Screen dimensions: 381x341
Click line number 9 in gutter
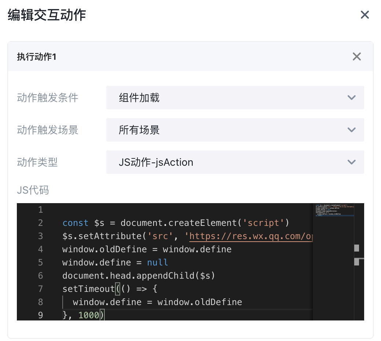coord(40,315)
